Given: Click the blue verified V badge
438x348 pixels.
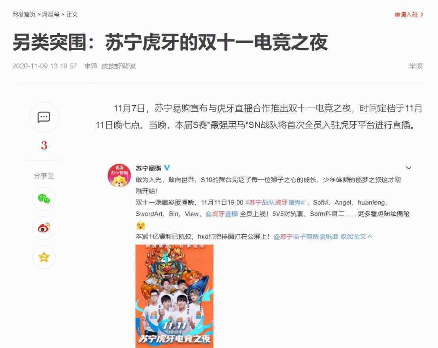Looking at the screenshot, I should pyautogui.click(x=167, y=168).
